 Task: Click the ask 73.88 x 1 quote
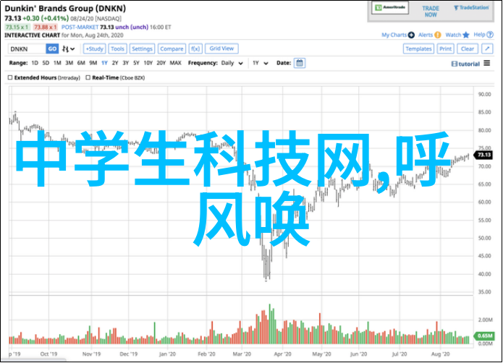click(x=46, y=27)
